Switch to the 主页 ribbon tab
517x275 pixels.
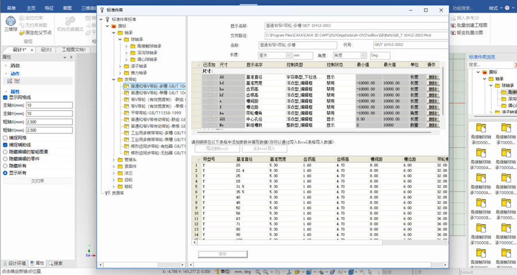pyautogui.click(x=31, y=8)
